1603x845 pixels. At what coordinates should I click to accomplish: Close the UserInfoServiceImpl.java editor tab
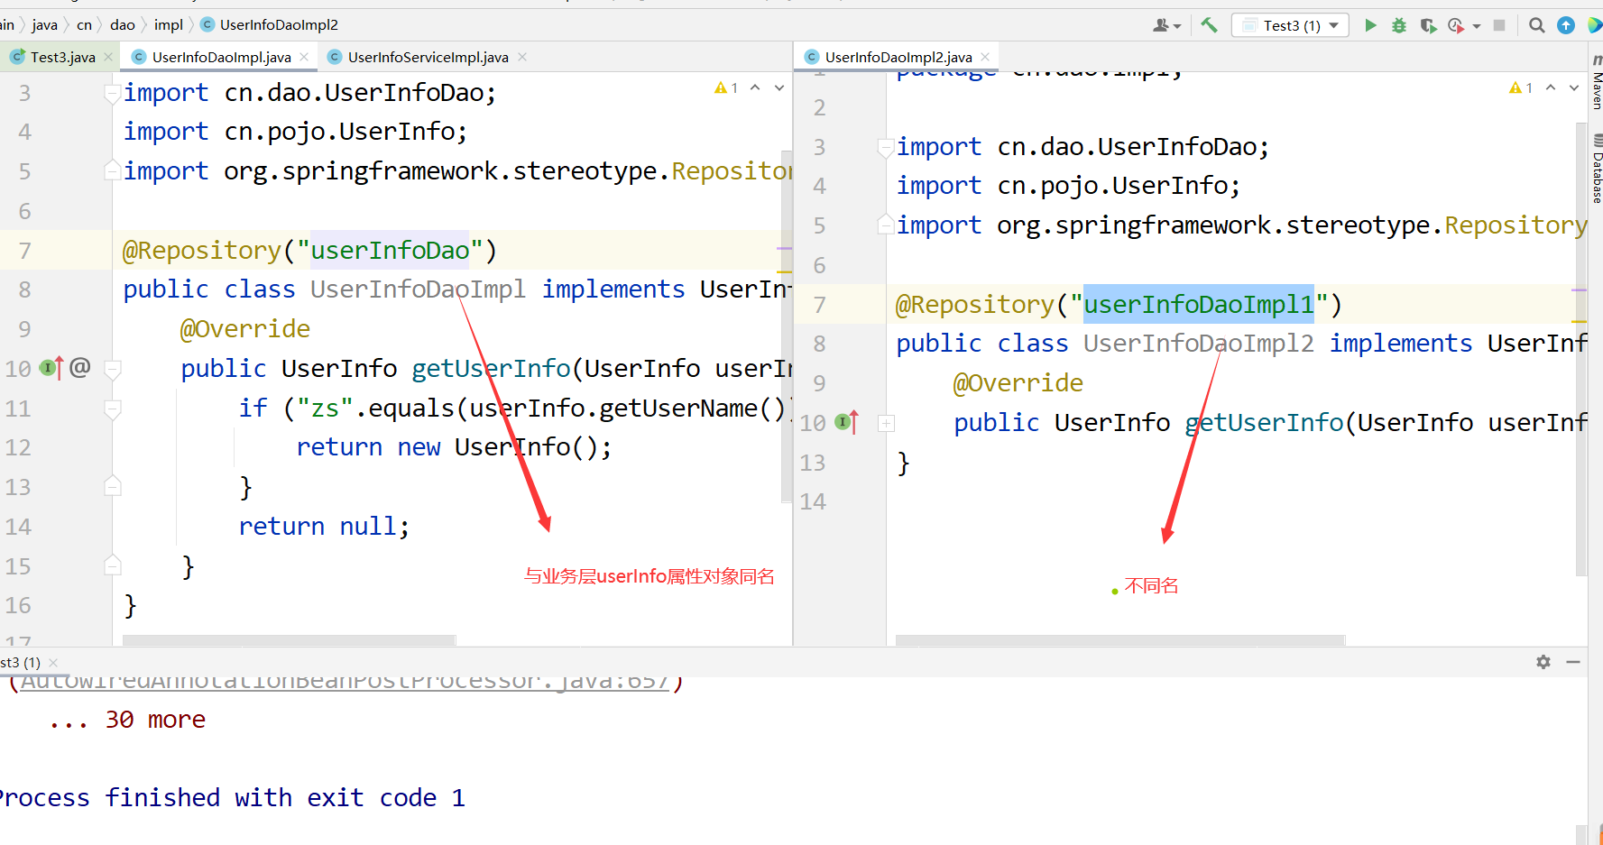(522, 57)
